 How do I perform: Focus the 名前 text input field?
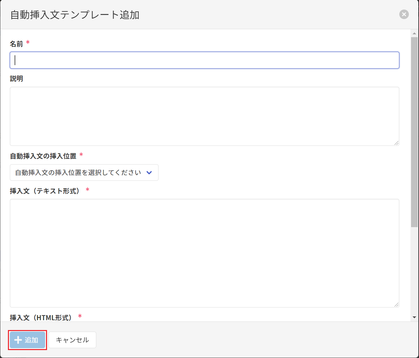(x=204, y=60)
